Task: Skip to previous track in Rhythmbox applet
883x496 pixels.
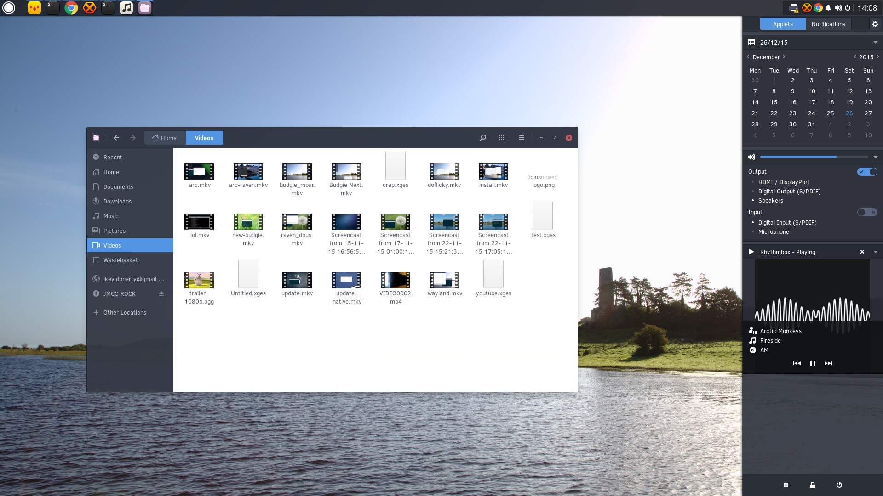Action: pos(797,363)
